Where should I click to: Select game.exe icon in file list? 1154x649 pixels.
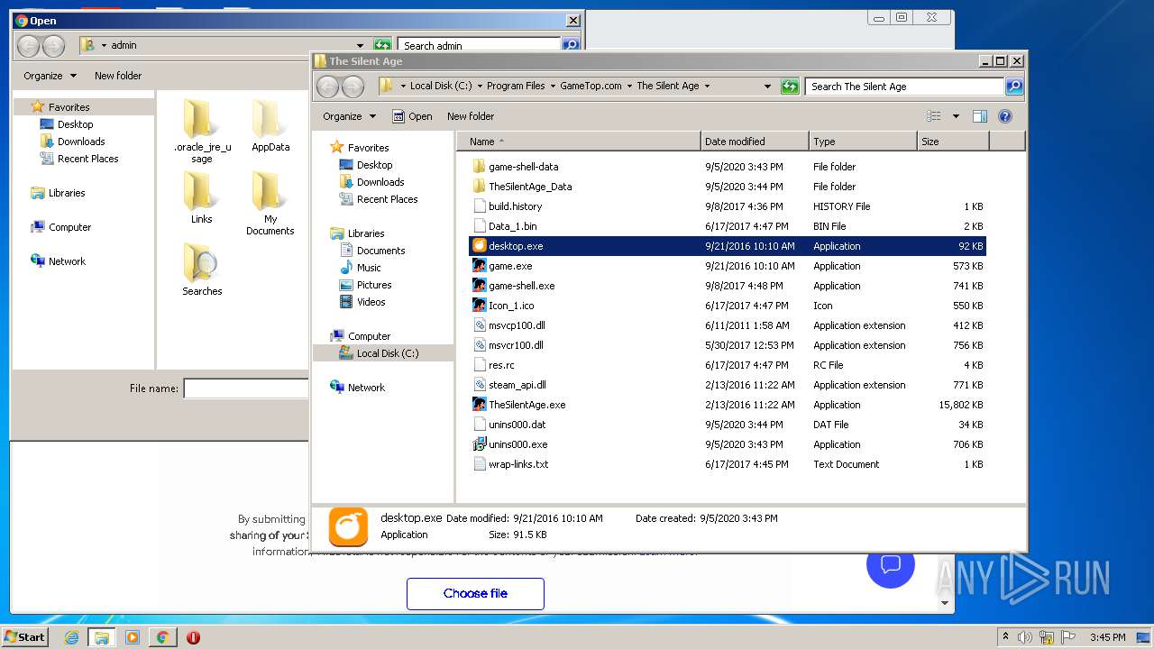(480, 266)
